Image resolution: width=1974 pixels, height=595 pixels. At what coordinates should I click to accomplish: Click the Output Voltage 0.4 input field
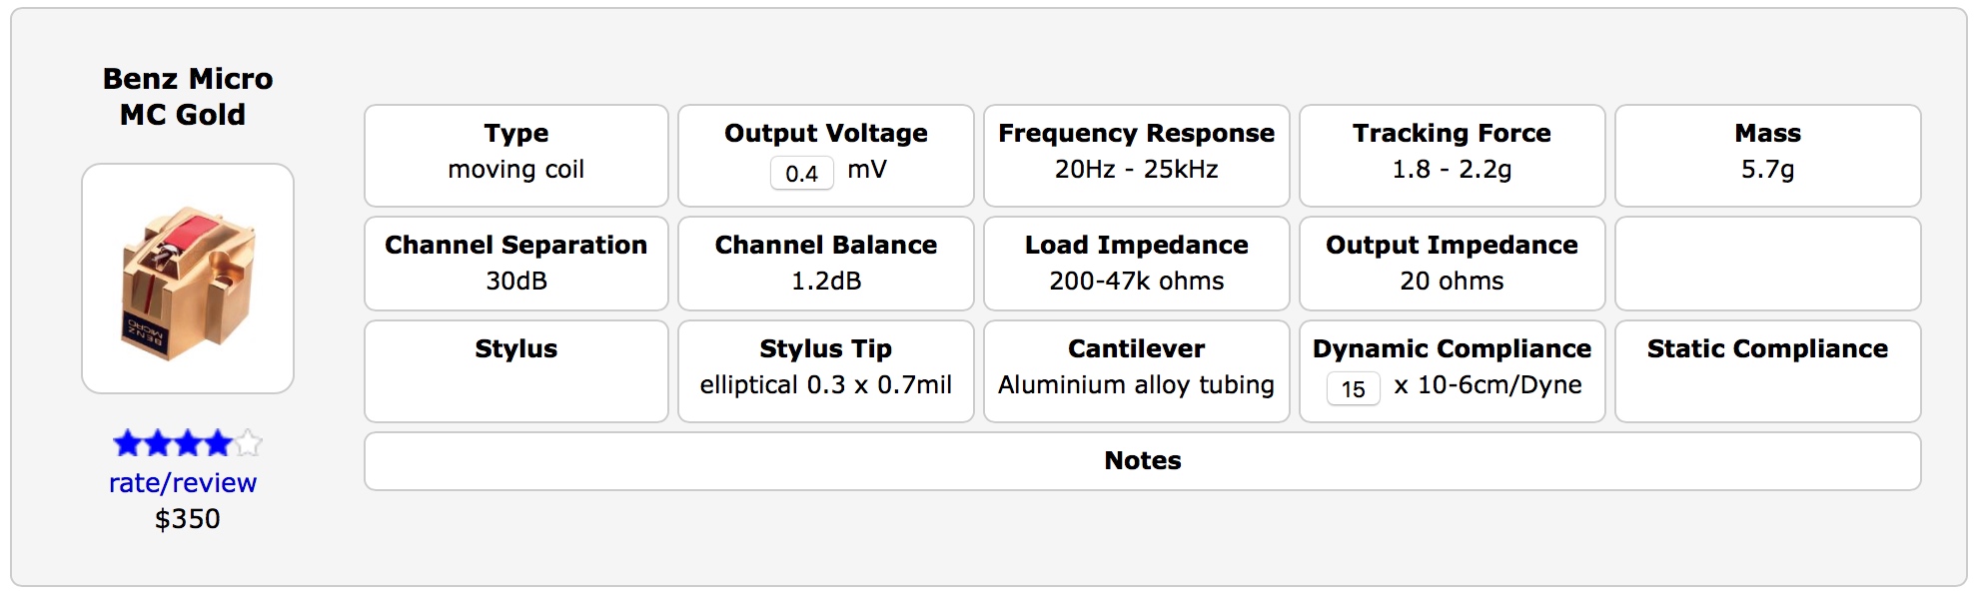[x=801, y=174]
